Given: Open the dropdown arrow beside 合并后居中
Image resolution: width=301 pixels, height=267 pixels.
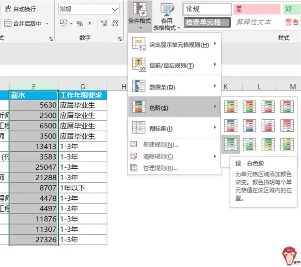Looking at the screenshot, I should point(47,23).
